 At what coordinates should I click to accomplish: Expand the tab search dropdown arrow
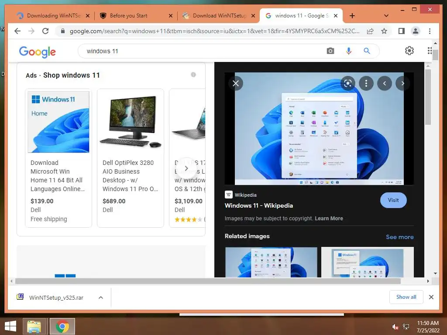(x=386, y=16)
